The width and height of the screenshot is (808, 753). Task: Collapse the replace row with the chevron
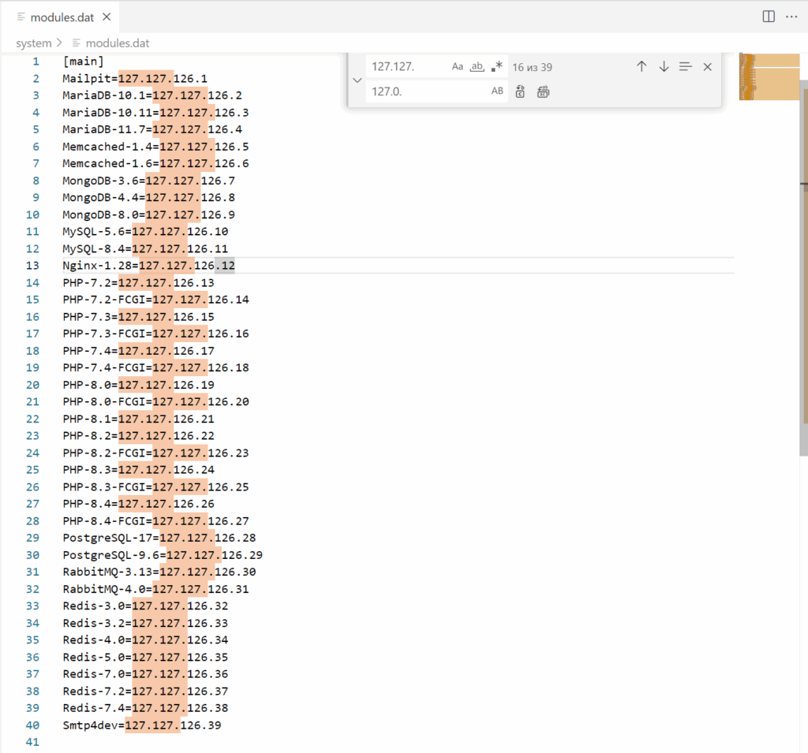(357, 80)
